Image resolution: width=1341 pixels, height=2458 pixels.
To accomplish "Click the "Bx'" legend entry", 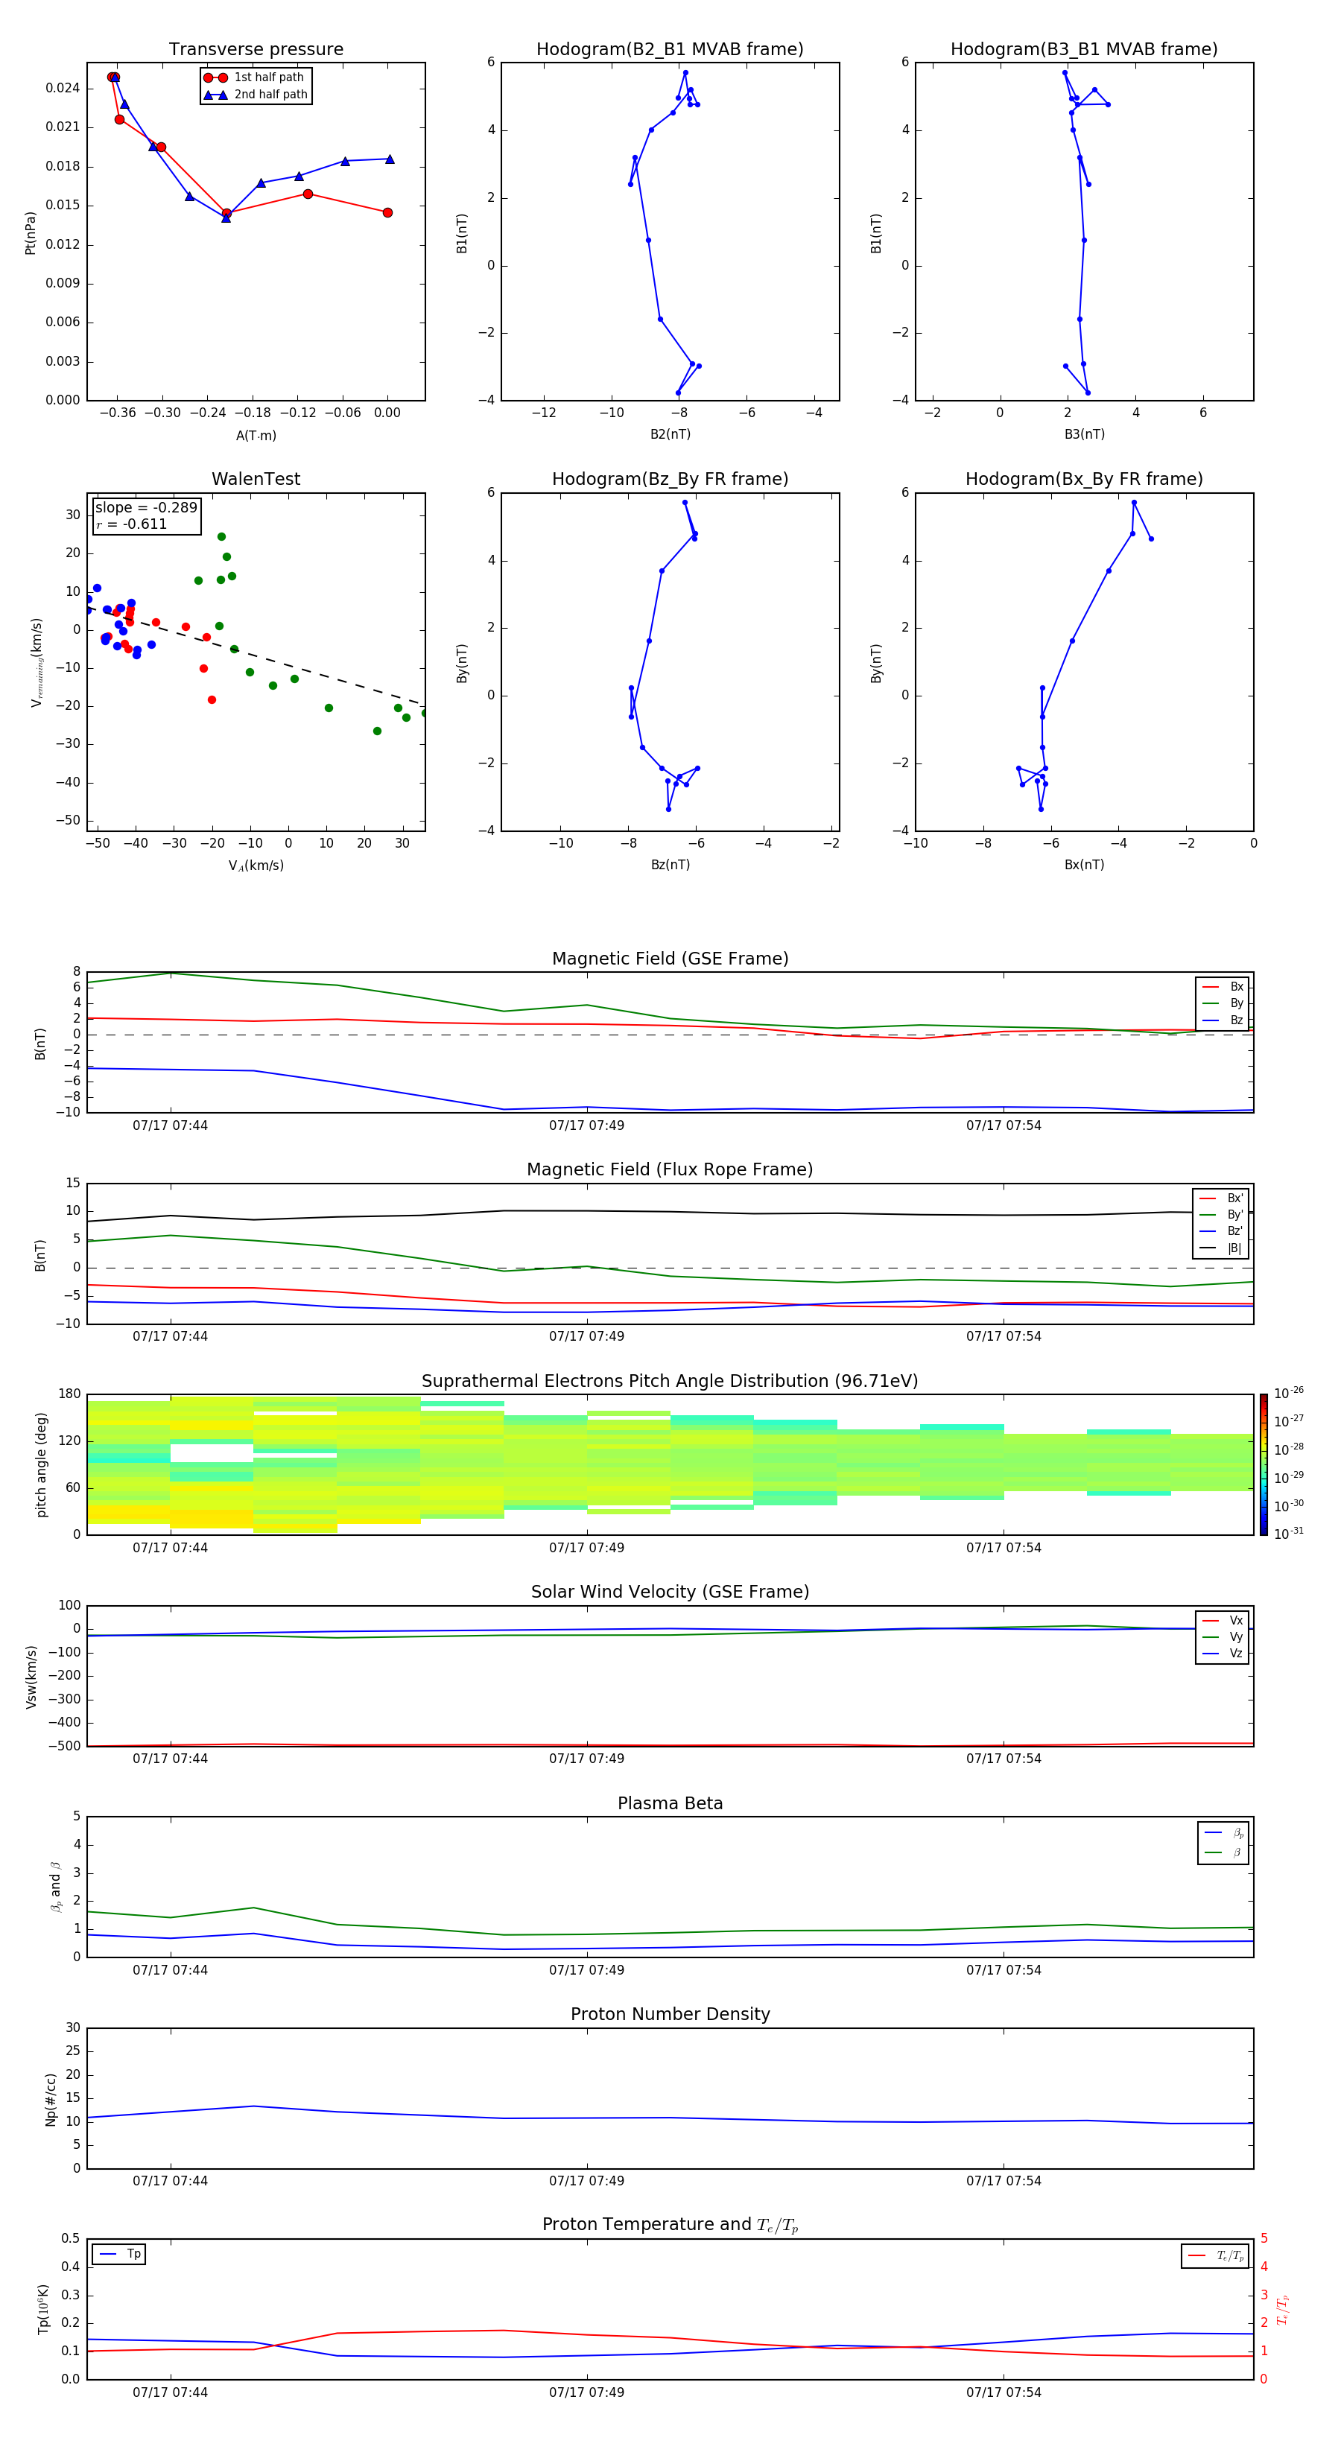I will 1222,1198.
